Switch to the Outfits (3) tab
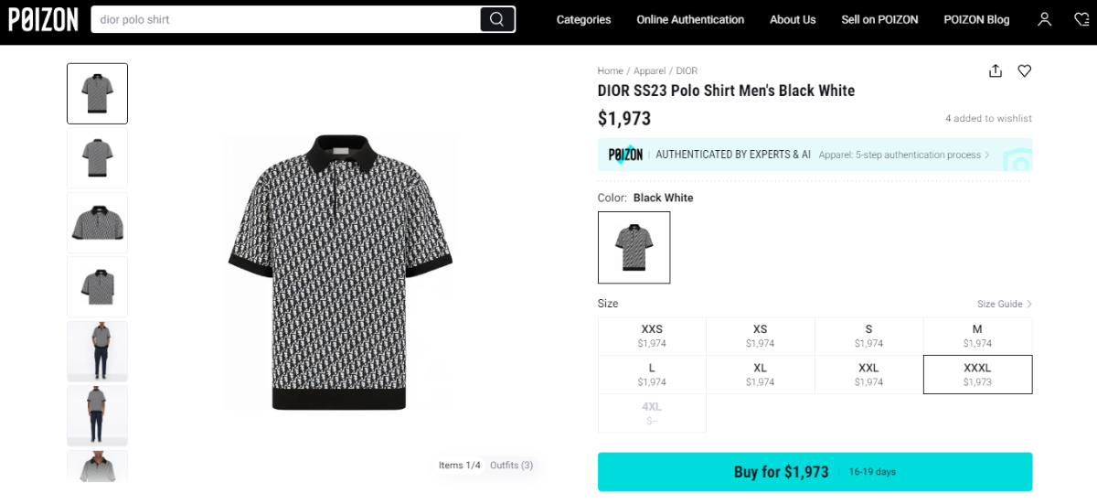1097x504 pixels. click(x=511, y=466)
